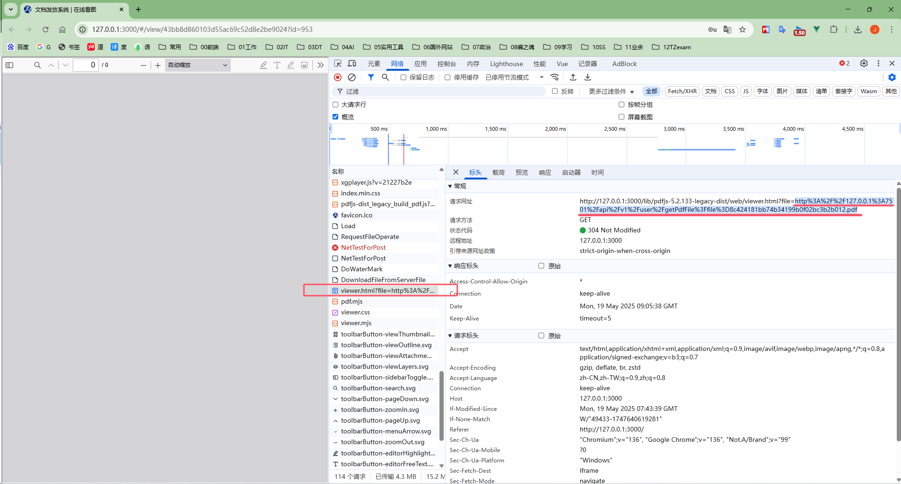Switch to the 控制台 panel

[447, 64]
